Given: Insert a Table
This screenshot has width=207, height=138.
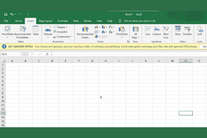Looking at the screenshot, I should click(36, 31).
